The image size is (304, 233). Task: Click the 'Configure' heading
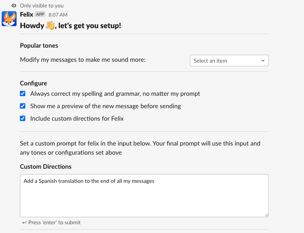(34, 83)
